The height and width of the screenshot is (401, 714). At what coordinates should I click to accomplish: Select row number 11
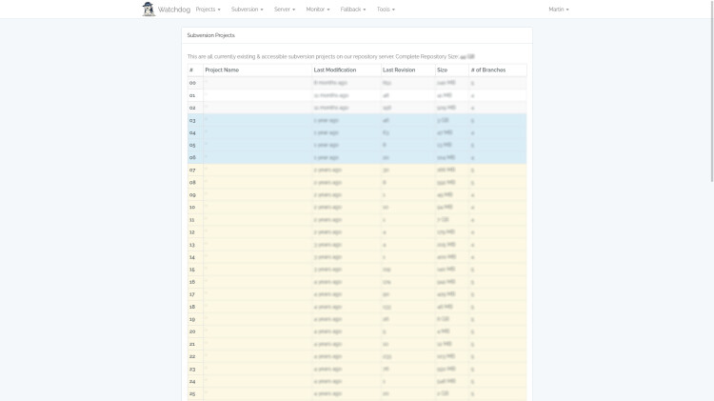[x=357, y=220]
